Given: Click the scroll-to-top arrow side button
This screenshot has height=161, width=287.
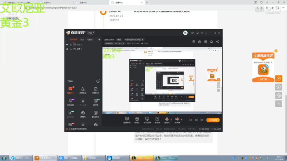Looking at the screenshot, I should click(x=279, y=104).
